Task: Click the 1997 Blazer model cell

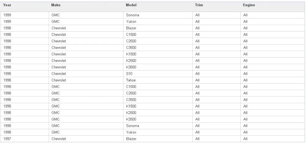Action: tap(131, 139)
